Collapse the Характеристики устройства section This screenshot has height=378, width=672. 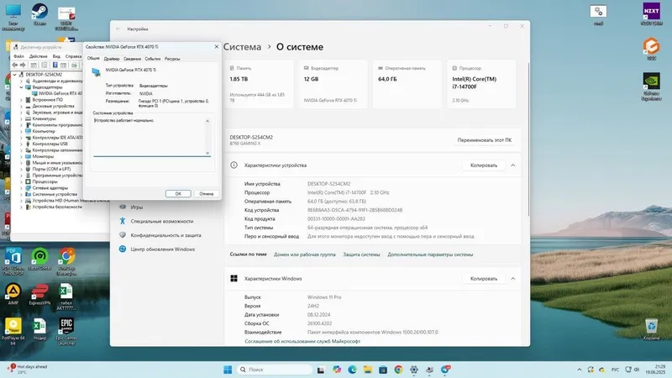click(x=513, y=165)
